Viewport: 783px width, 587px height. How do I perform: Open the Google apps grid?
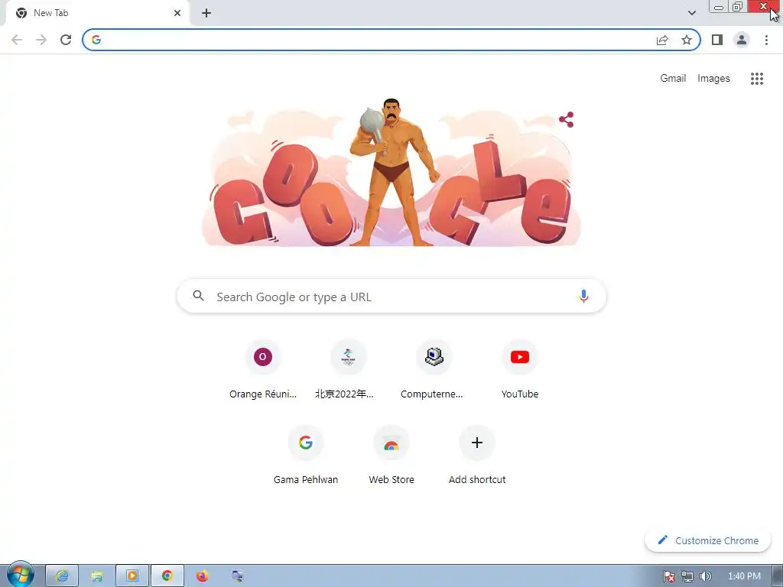[x=757, y=79]
